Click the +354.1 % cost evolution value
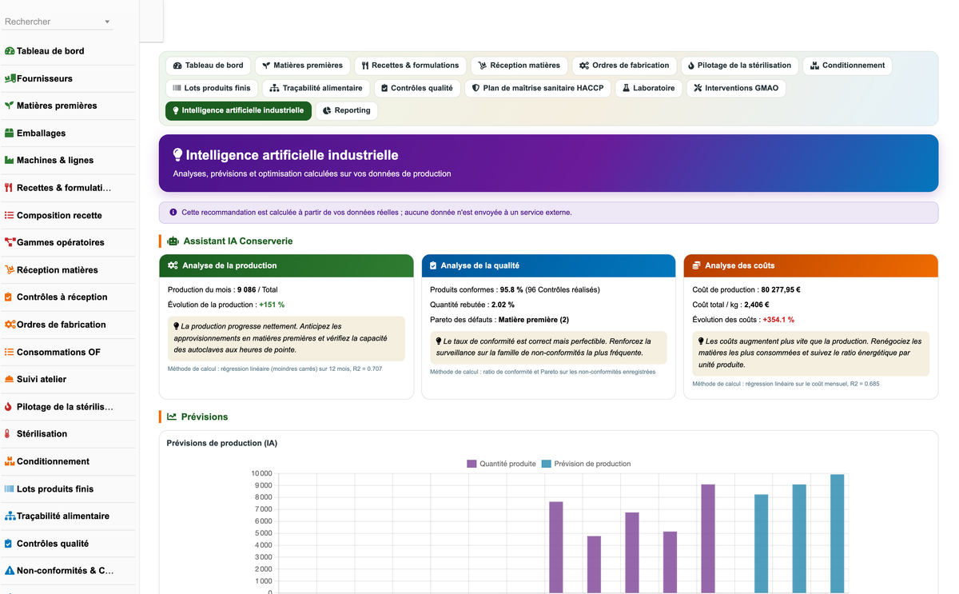959x594 pixels. point(778,320)
